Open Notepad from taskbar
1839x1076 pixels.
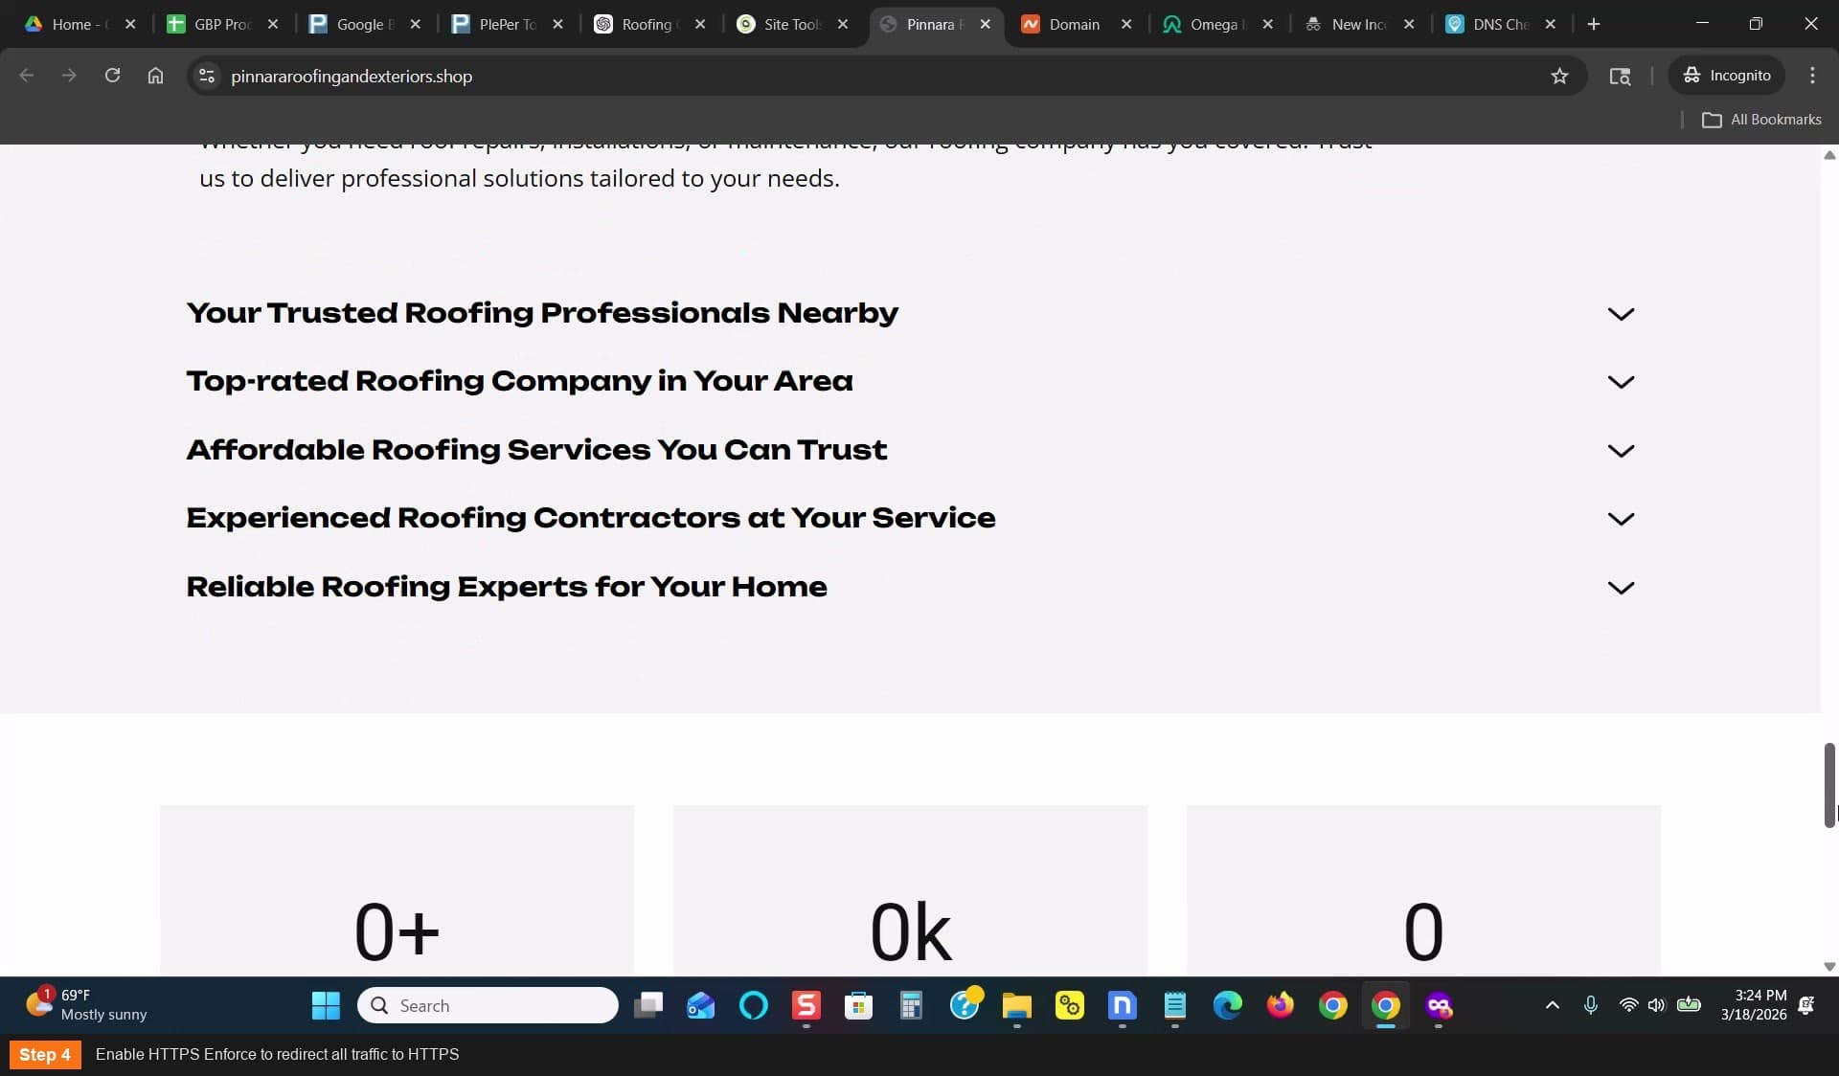point(1175,1005)
